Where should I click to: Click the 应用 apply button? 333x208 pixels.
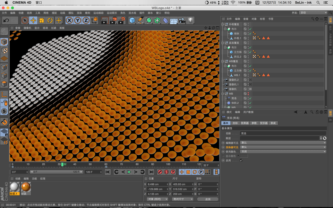(208, 199)
